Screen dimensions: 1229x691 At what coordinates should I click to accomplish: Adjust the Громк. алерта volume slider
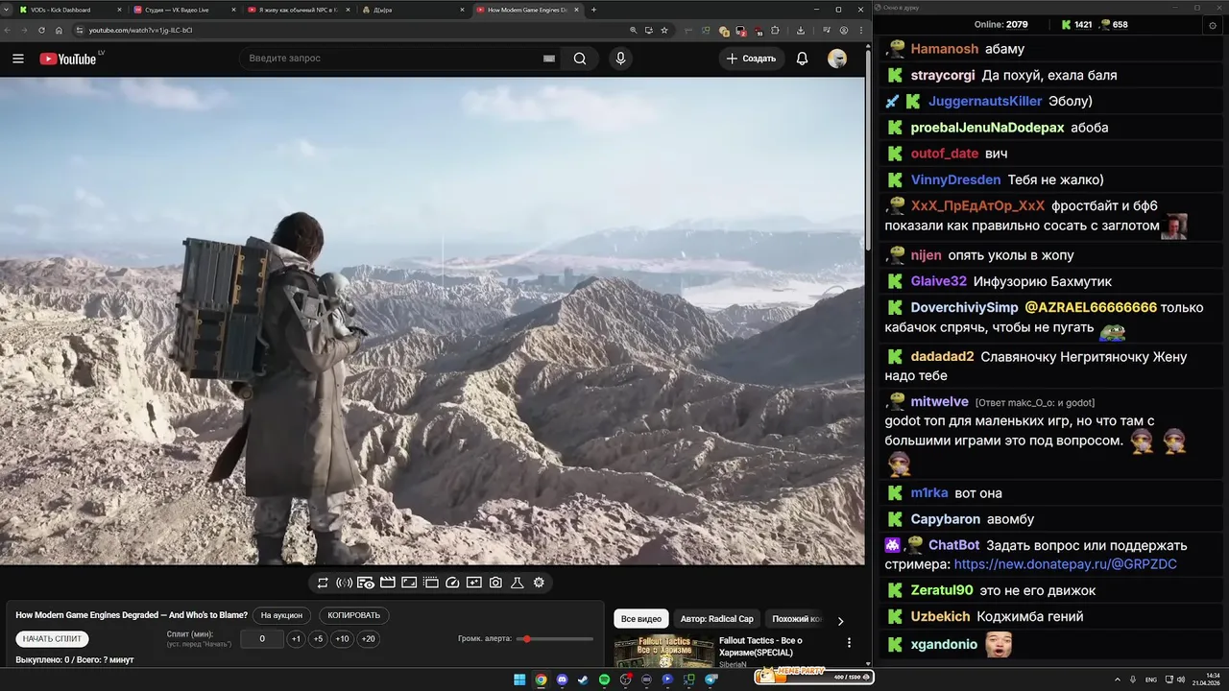click(x=555, y=639)
